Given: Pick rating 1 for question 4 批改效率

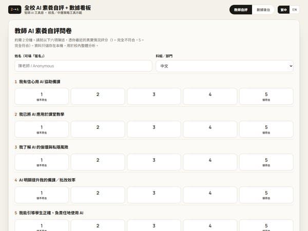Looking at the screenshot, I should point(42,195).
